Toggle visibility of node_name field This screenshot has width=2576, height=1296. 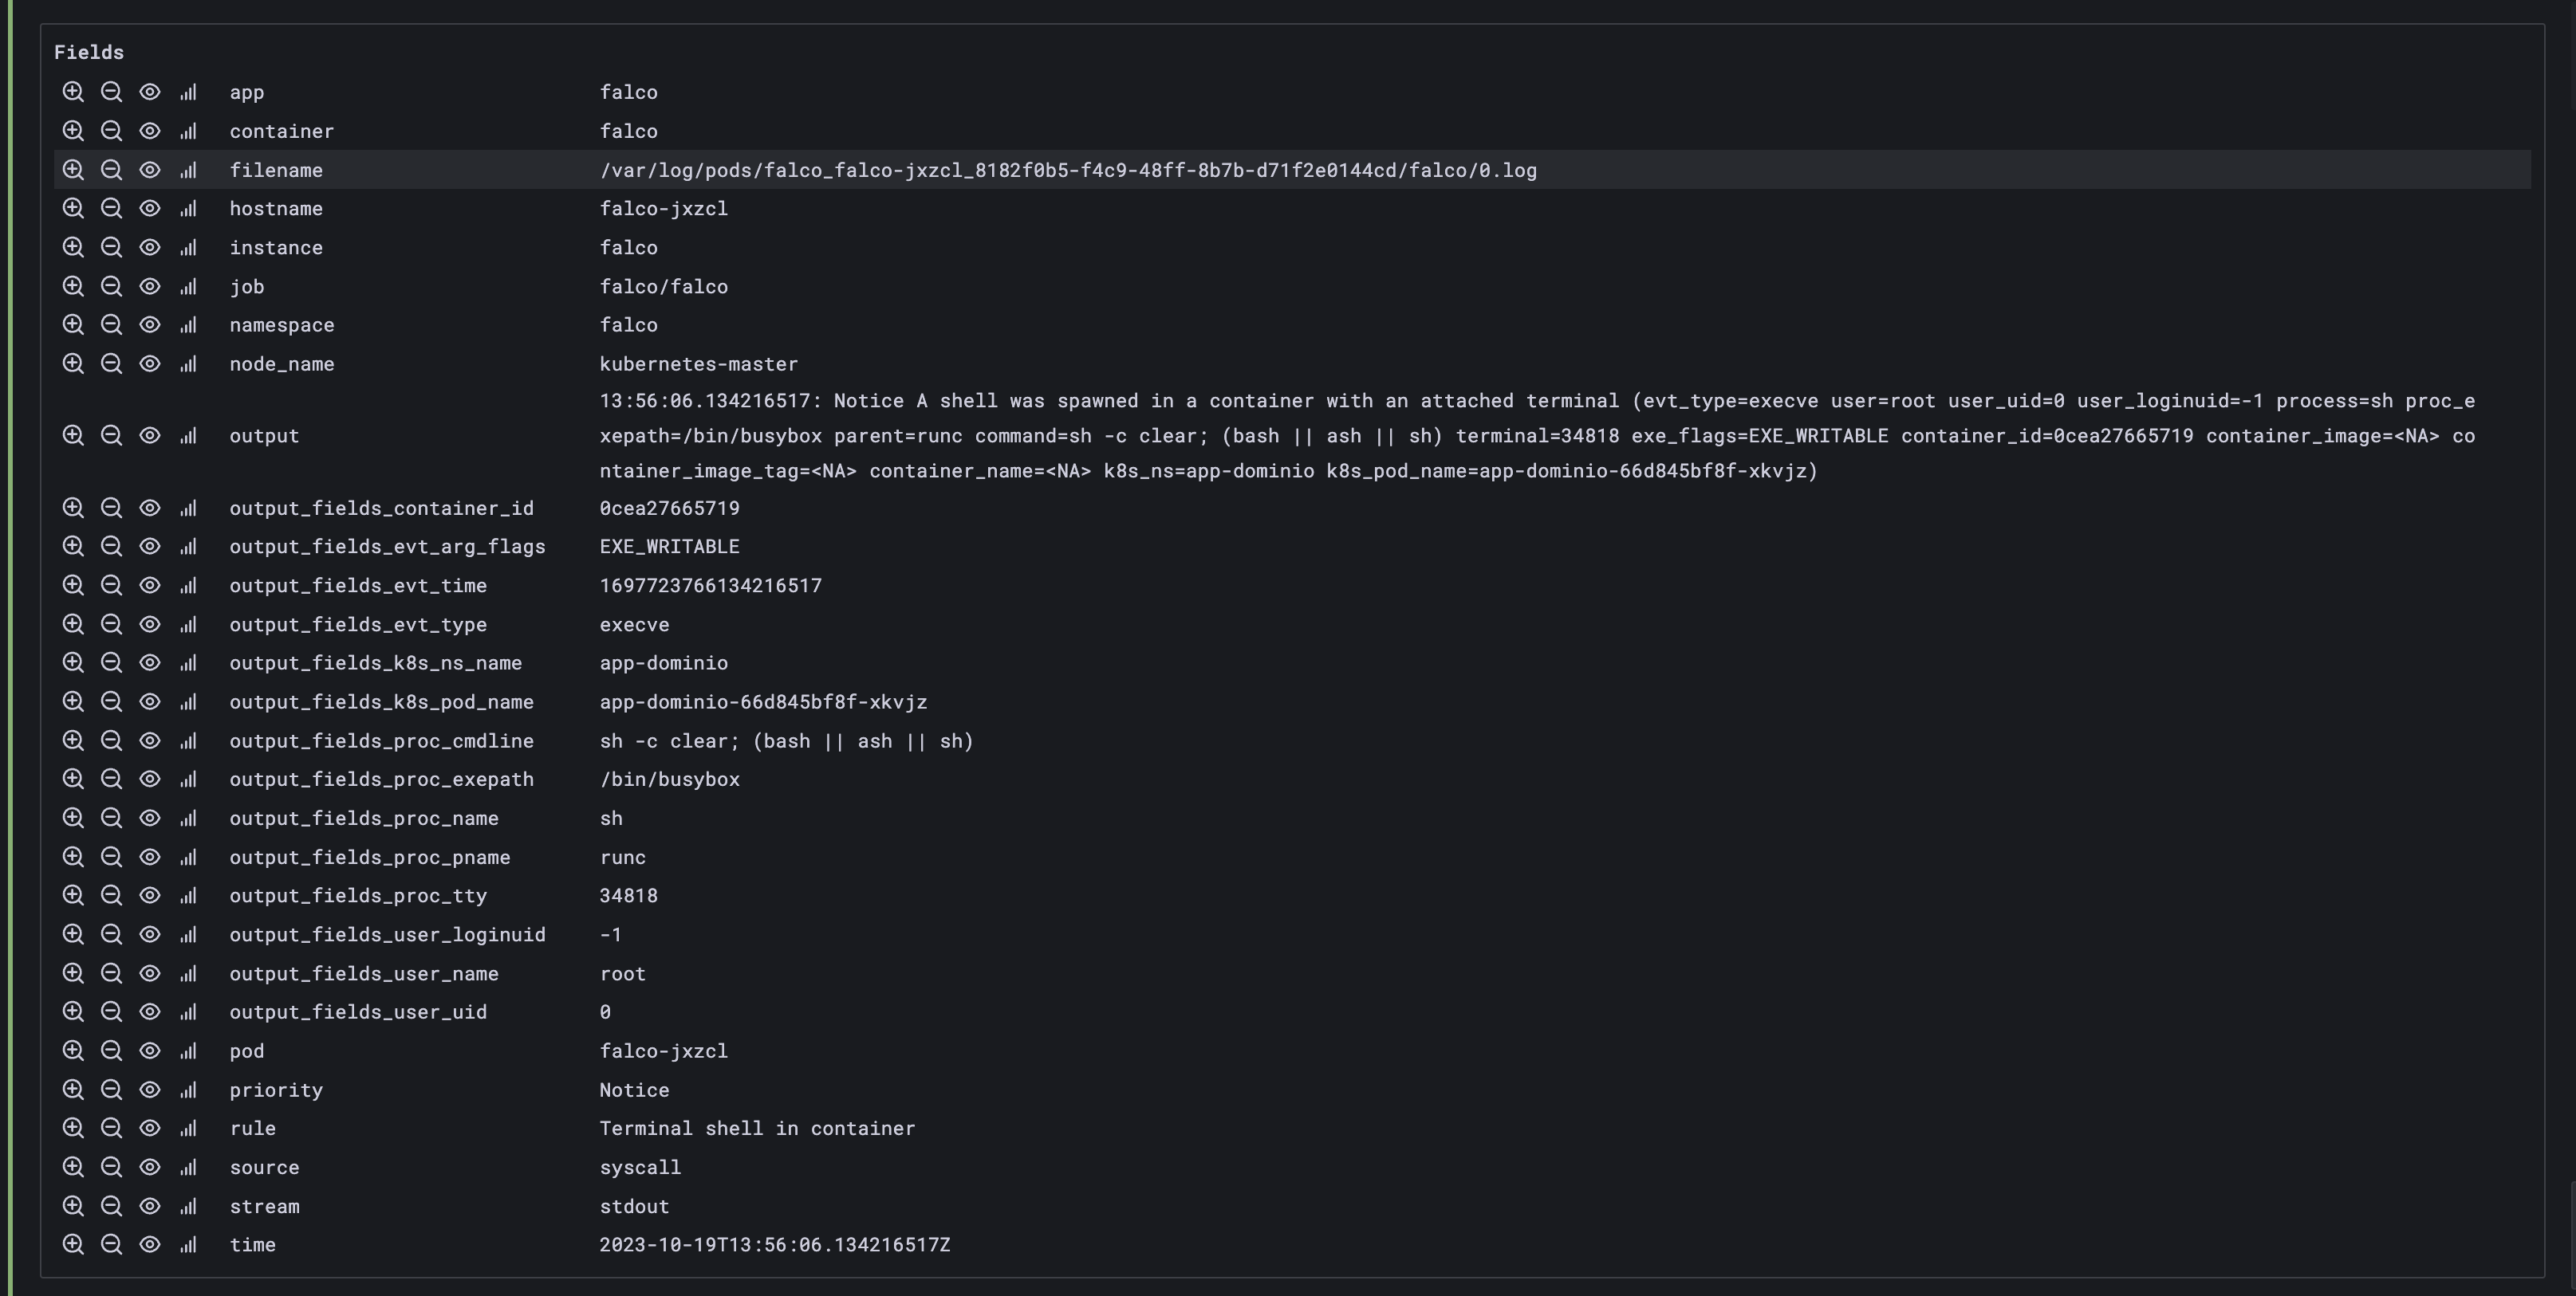coord(150,363)
